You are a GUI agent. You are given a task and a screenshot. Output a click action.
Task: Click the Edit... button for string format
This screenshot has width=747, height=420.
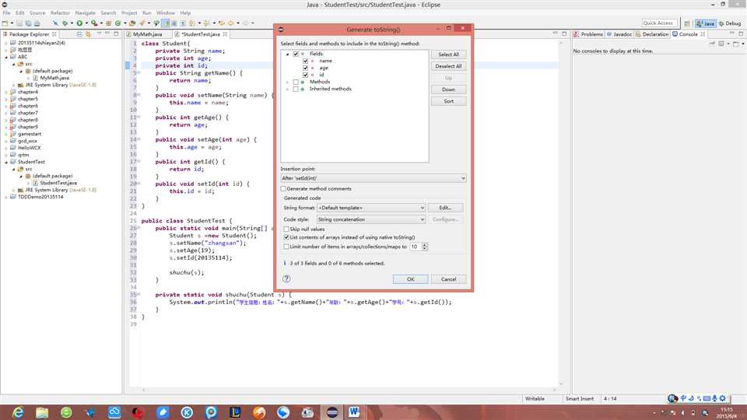point(445,208)
